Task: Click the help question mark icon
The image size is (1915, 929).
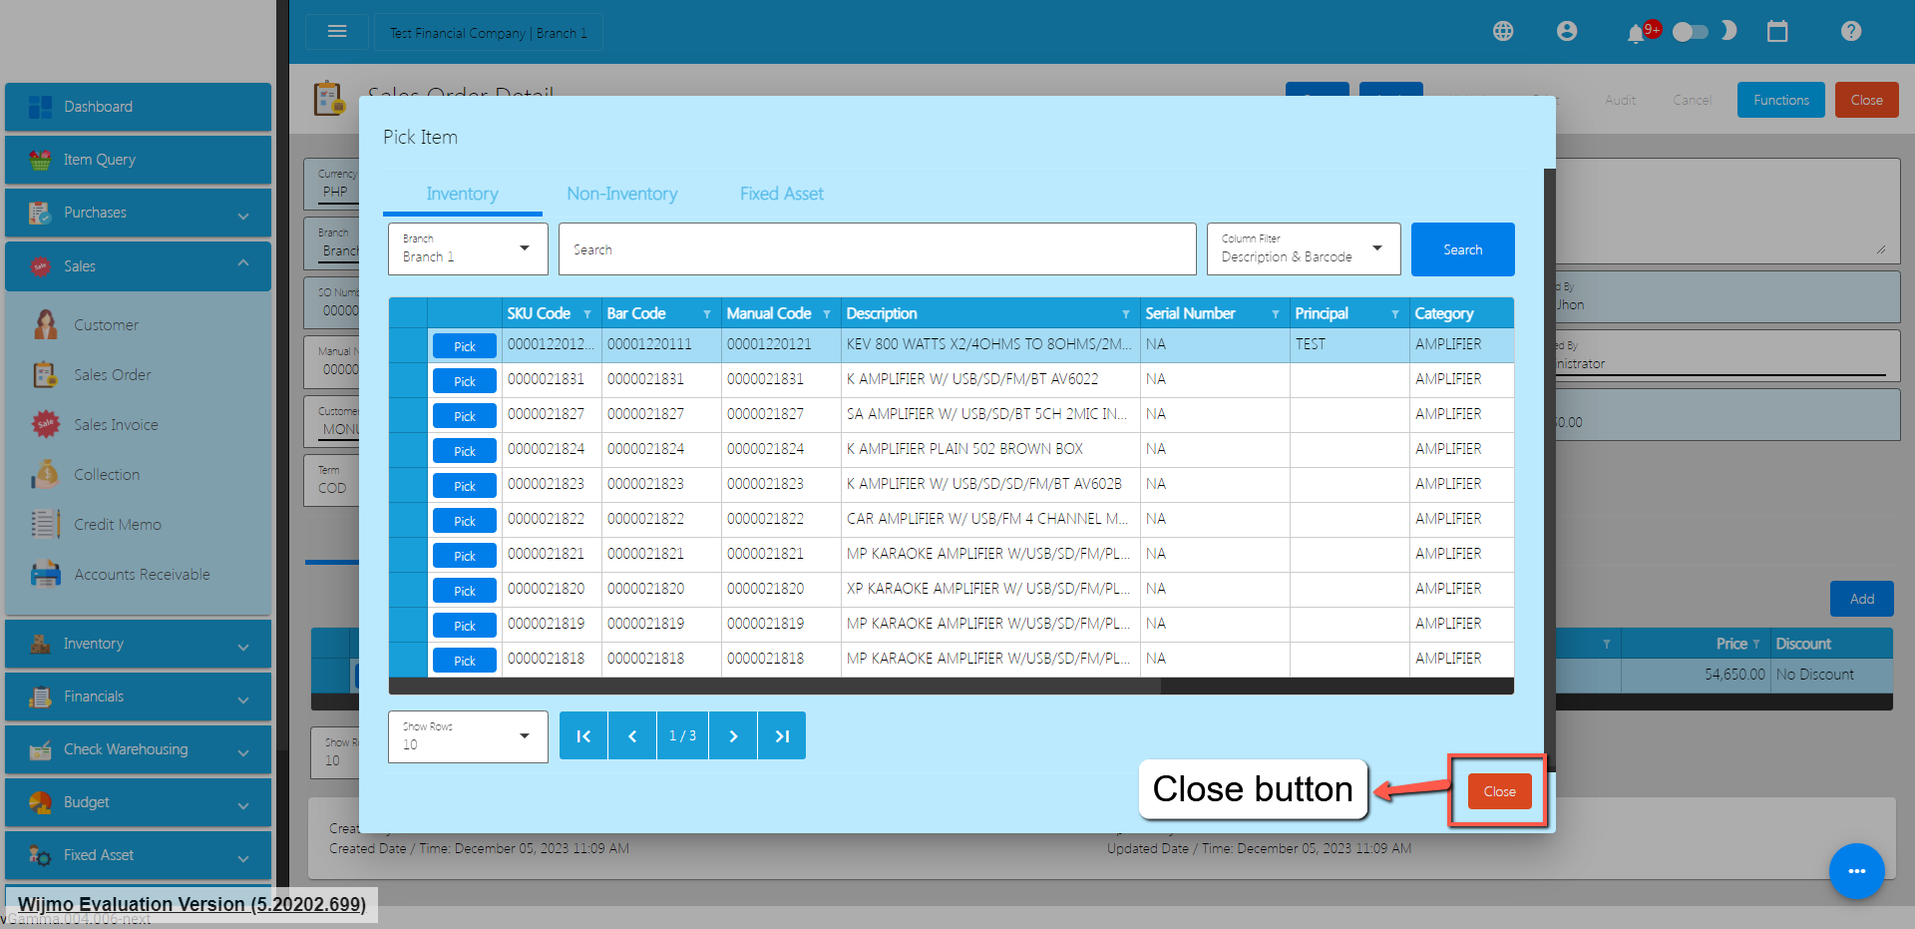Action: click(1851, 32)
